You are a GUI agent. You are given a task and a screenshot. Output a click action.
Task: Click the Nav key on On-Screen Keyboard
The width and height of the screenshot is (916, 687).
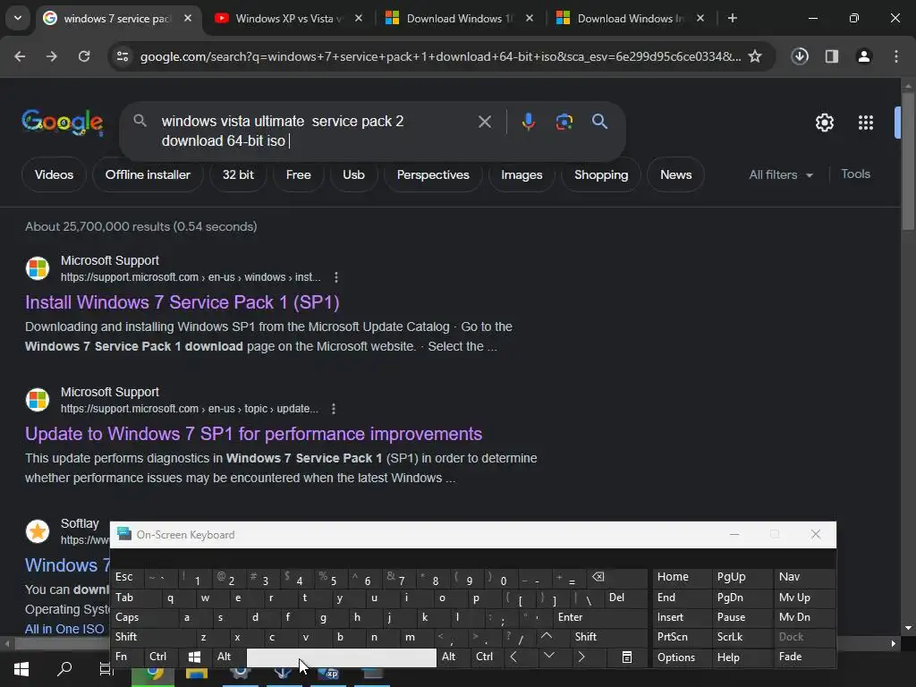(x=806, y=577)
